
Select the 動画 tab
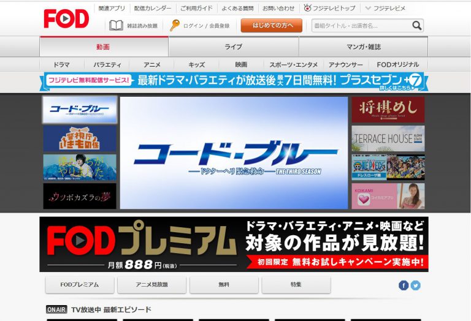tap(104, 47)
